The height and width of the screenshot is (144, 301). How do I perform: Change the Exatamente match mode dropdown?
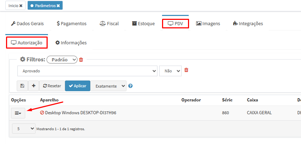click(108, 86)
